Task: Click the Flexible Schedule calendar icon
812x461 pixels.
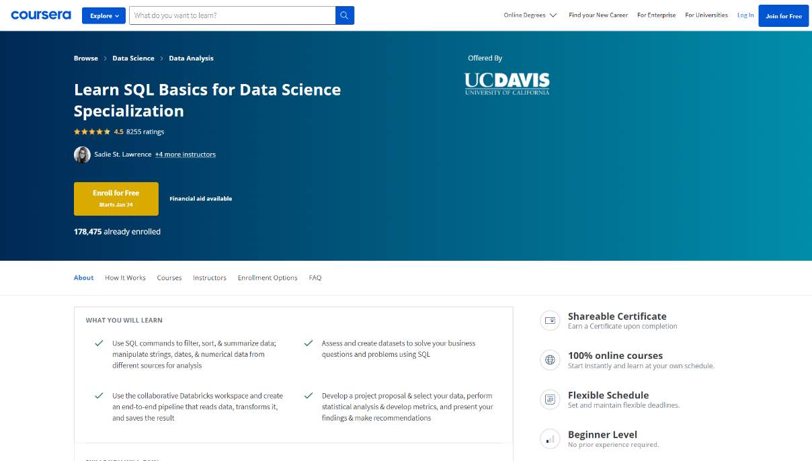Action: coord(550,400)
